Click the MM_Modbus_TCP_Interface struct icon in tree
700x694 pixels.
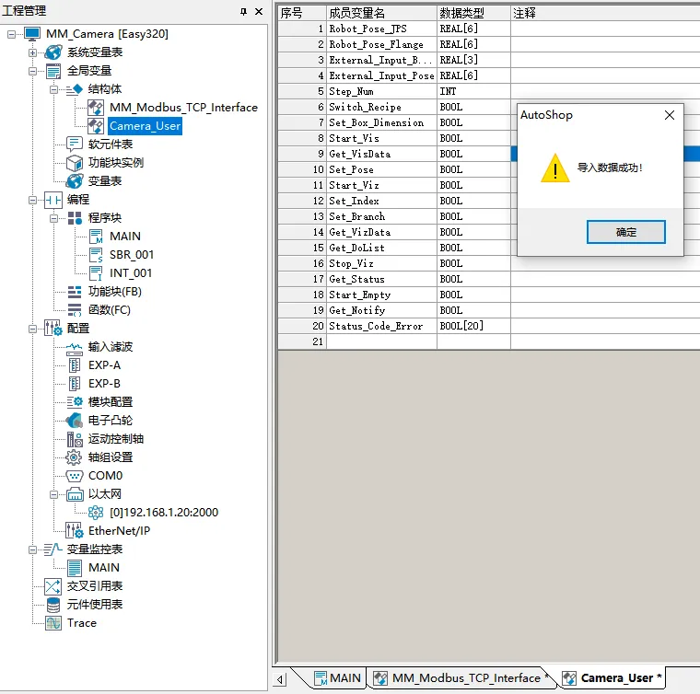(96, 108)
